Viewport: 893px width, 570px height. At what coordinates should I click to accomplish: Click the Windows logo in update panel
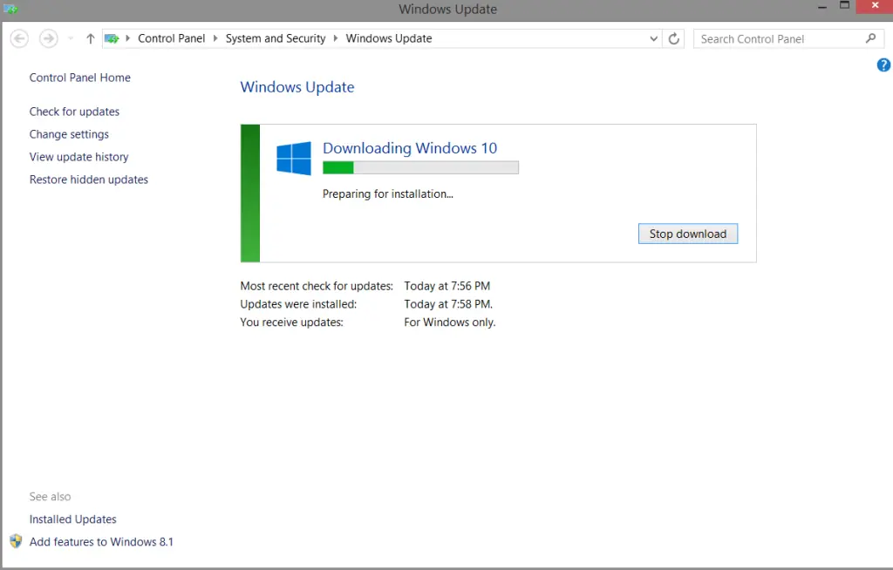click(x=294, y=158)
